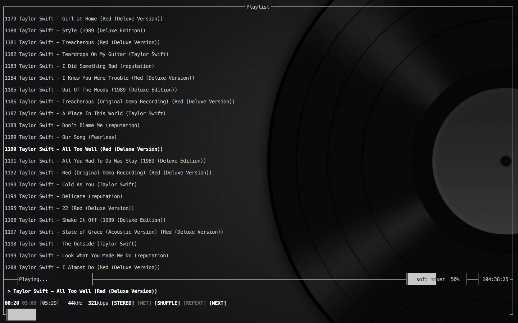This screenshot has height=323, width=518.
Task: Toggle the STEREO indicator
Action: 123,303
